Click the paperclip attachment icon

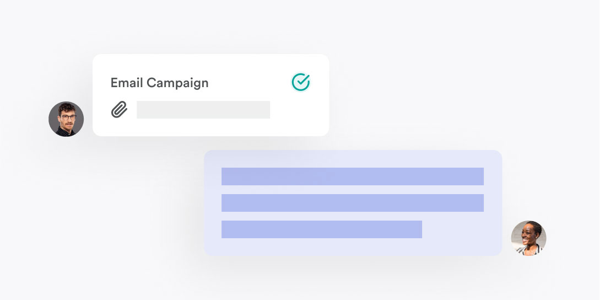119,110
